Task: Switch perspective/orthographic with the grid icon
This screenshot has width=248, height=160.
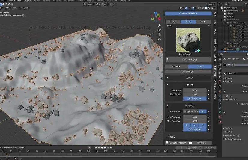Action: click(x=160, y=39)
